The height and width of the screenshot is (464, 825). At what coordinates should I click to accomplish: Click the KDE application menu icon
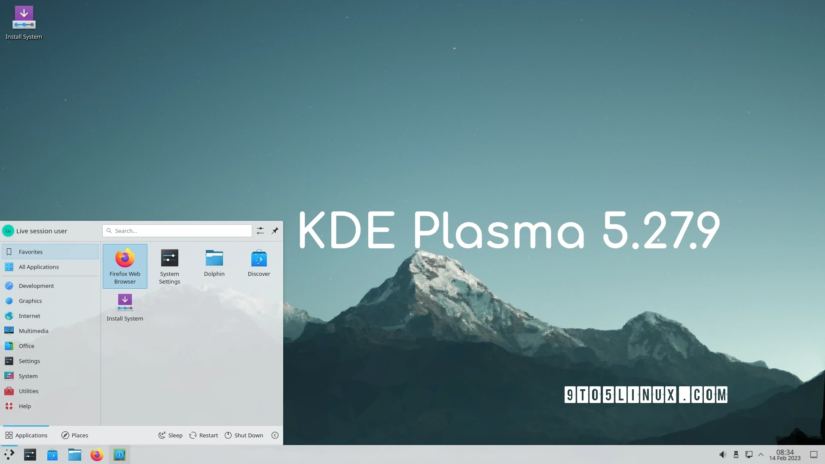pos(9,455)
